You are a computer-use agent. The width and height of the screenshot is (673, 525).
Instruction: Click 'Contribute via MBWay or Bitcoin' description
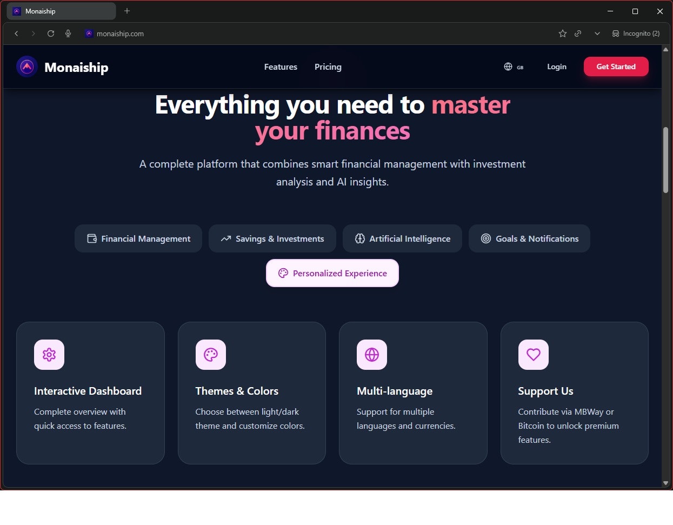point(568,426)
